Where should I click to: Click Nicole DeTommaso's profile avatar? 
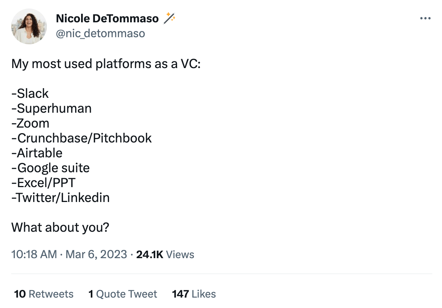point(29,26)
